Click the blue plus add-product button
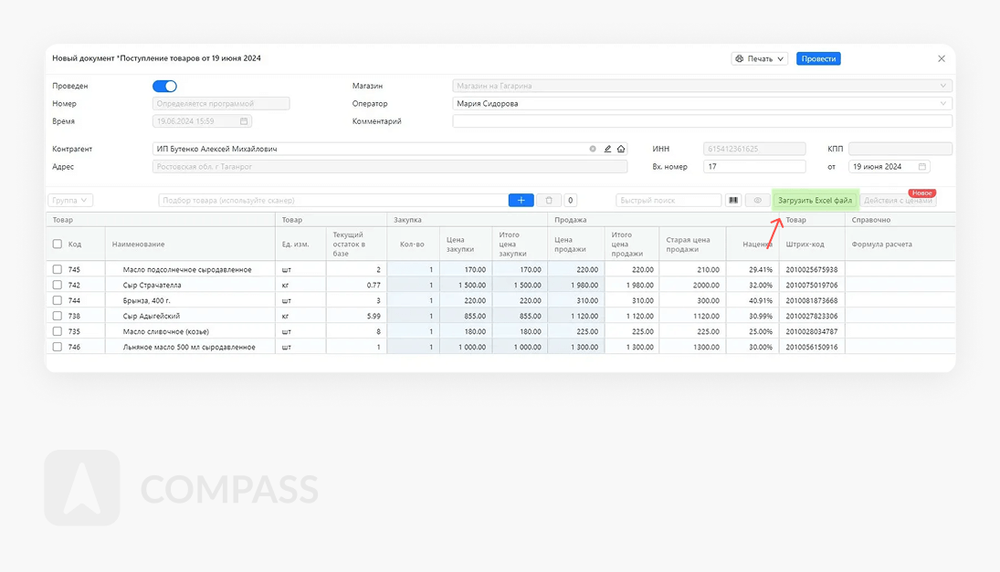 pyautogui.click(x=521, y=200)
